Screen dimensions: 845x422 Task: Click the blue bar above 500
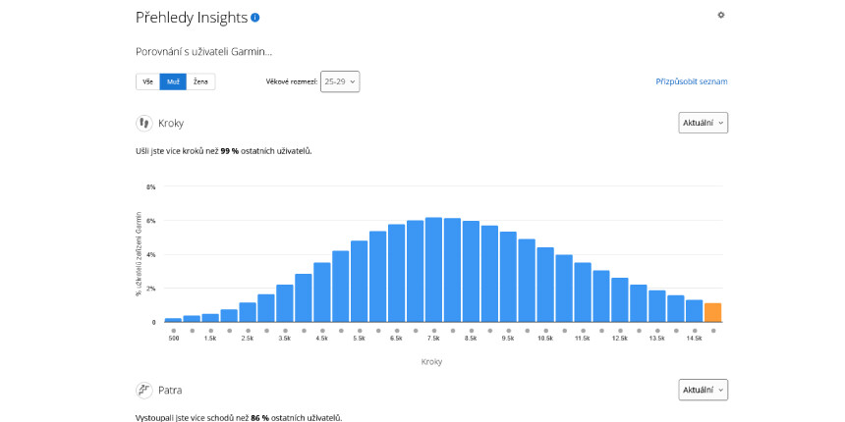tap(173, 320)
